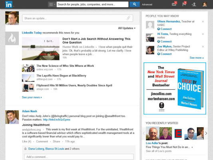
Task: Open Advanced search link
Action: point(147,4)
